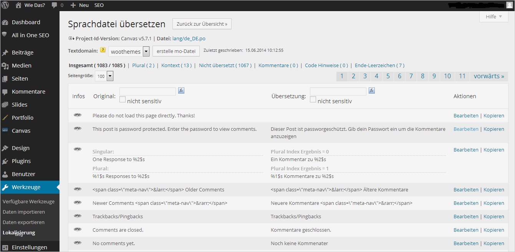Click the user avatar in the admin bar

(509, 5)
